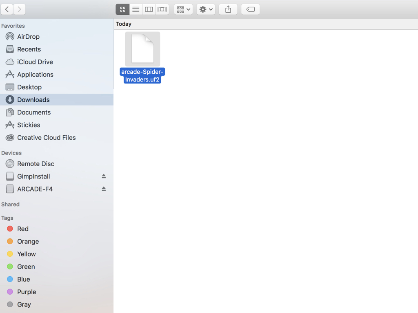
Task: Click the Devices section header
Action: coord(11,153)
